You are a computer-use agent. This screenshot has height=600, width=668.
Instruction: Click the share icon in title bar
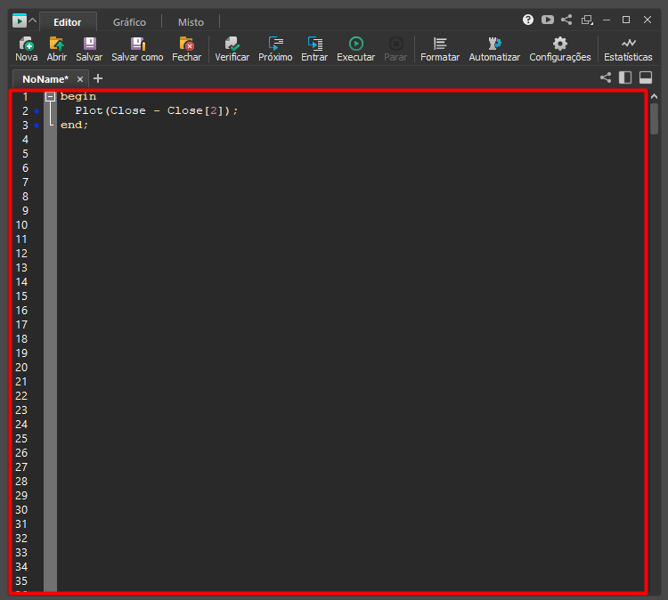pos(566,20)
